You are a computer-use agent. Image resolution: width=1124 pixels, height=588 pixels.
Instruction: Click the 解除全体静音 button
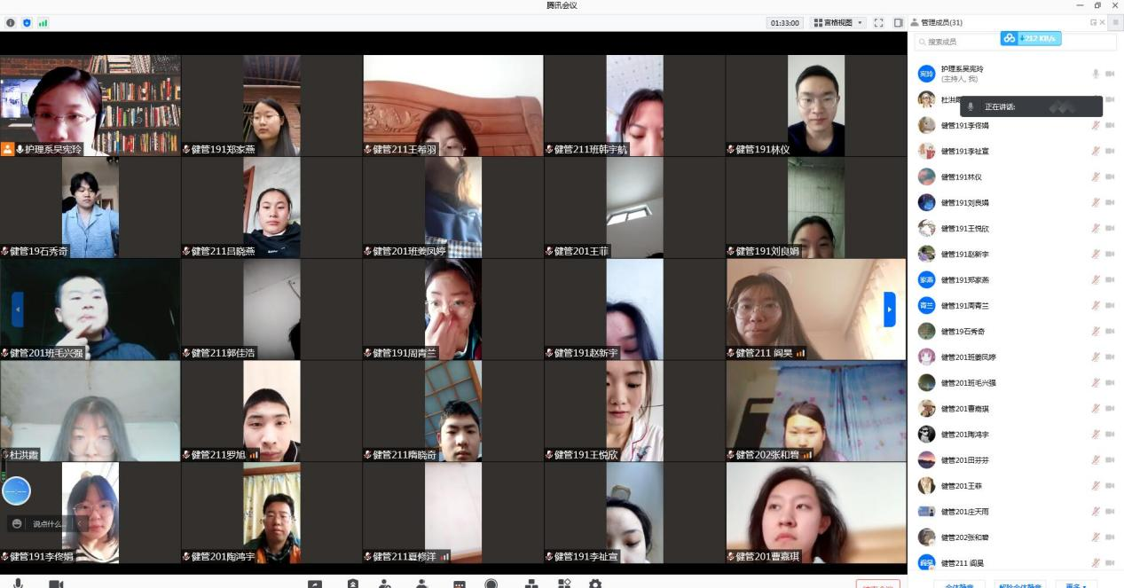1019,584
